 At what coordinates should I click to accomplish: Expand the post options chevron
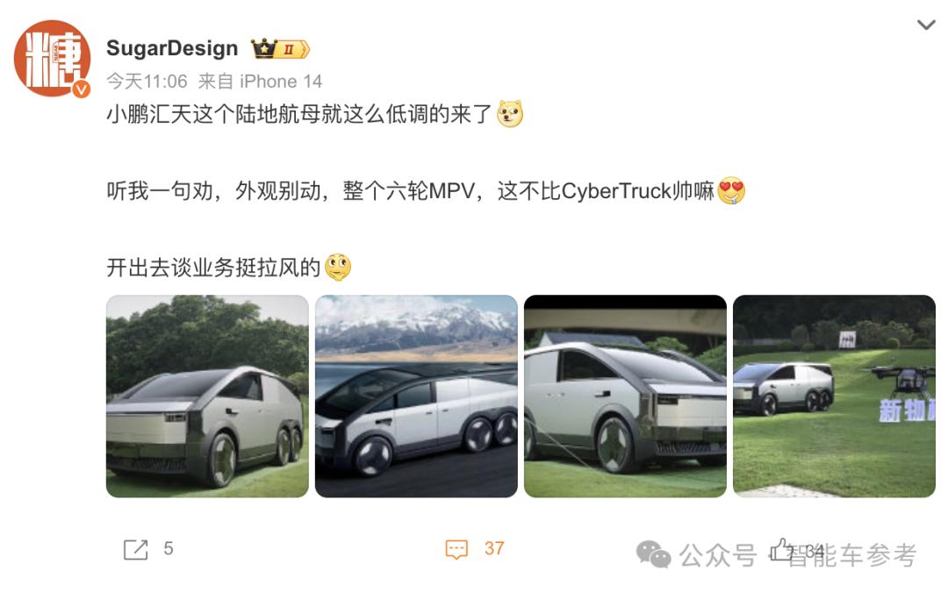coord(926,25)
